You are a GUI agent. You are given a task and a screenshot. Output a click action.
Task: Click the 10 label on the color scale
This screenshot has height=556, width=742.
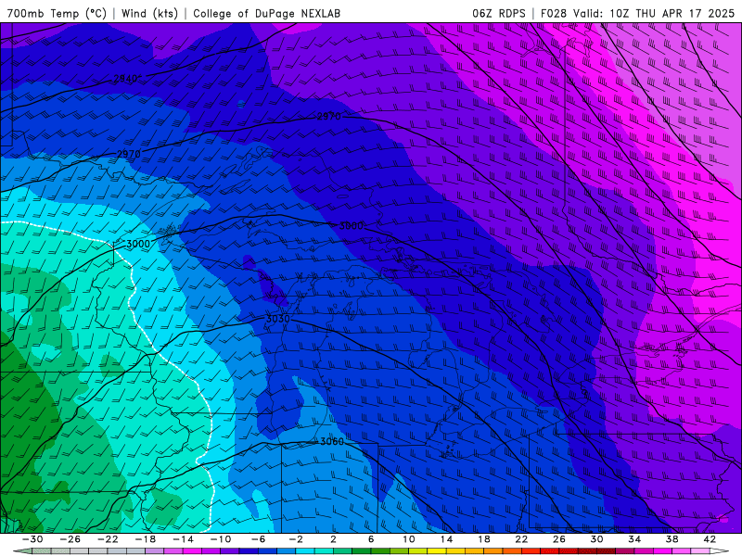[x=409, y=539]
